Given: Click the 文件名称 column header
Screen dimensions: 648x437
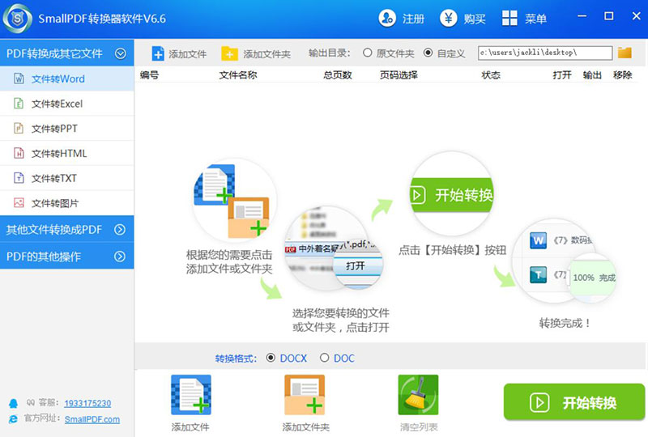Looking at the screenshot, I should pos(238,74).
